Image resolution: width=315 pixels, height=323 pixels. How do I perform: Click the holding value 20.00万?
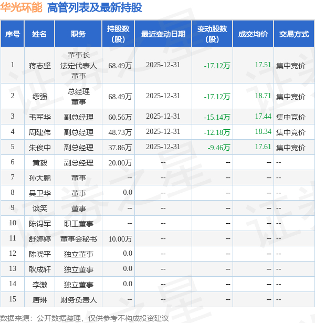coord(120,163)
